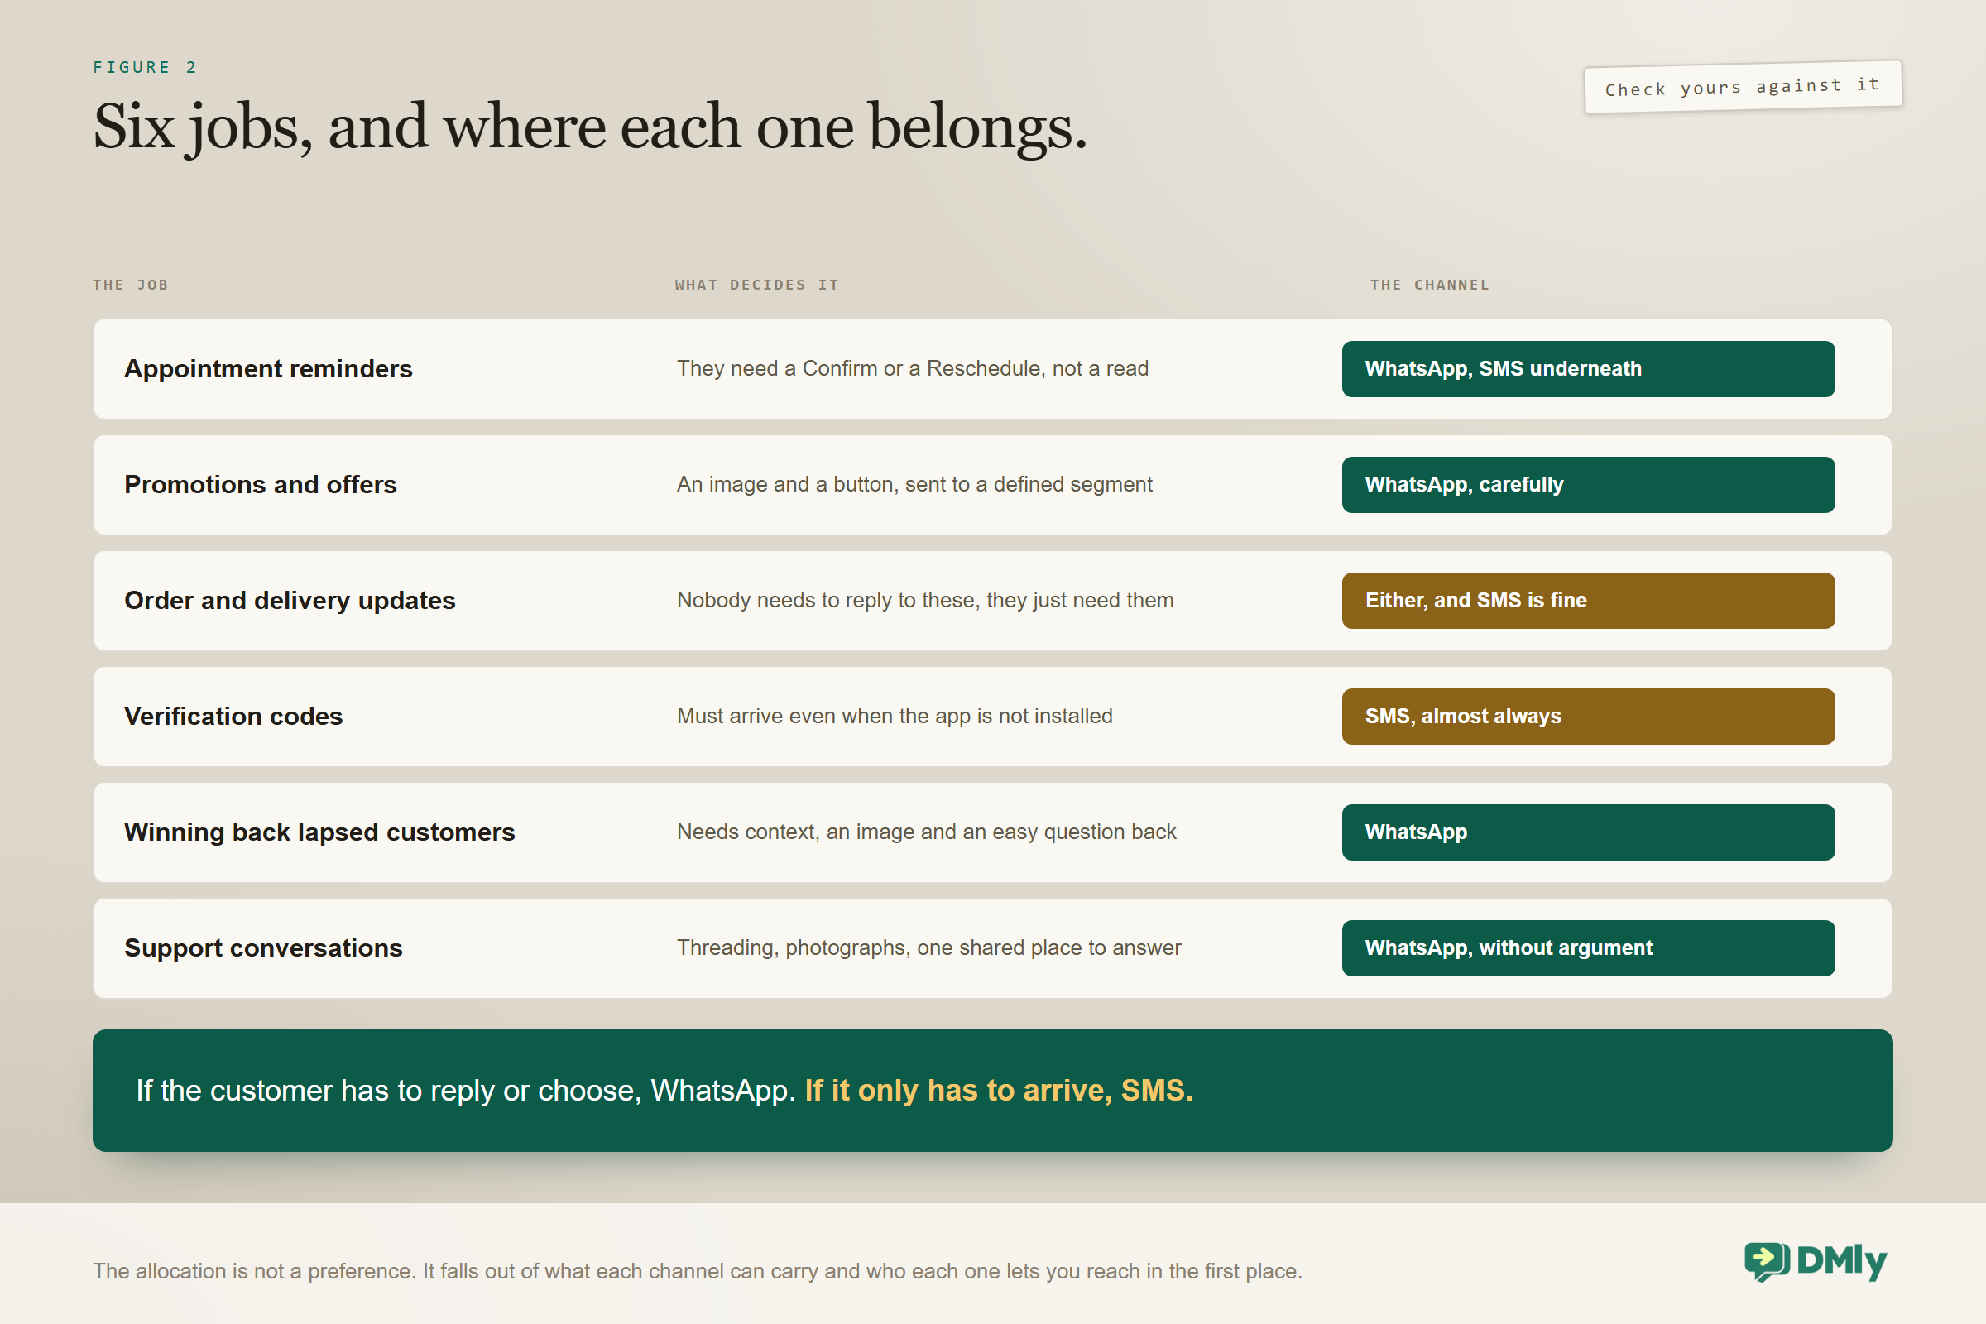
Task: Click the "Either, and SMS is fine" badge
Action: coord(1588,601)
